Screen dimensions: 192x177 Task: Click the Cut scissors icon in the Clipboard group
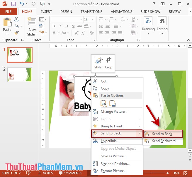click(x=16, y=19)
